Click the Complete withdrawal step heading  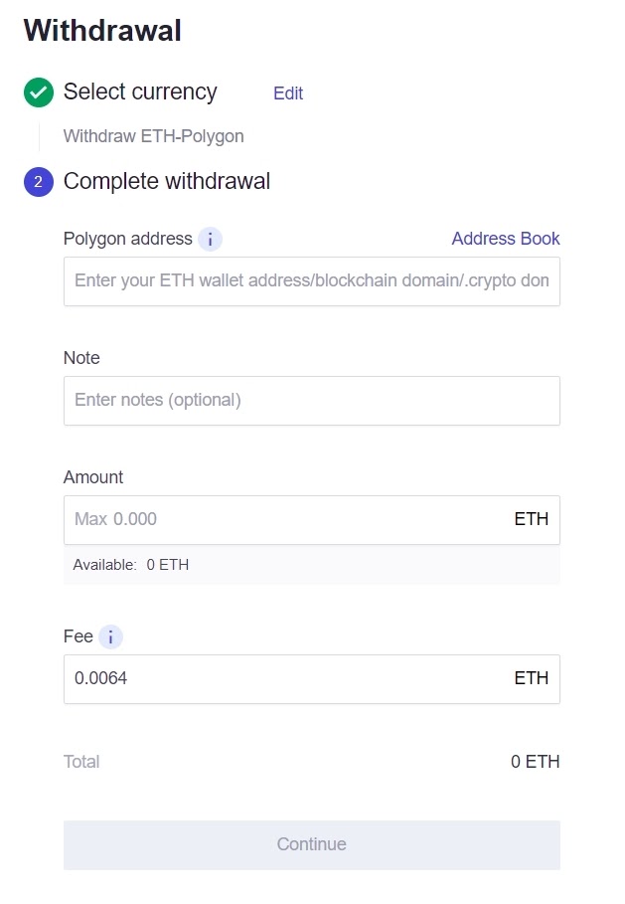(x=167, y=182)
